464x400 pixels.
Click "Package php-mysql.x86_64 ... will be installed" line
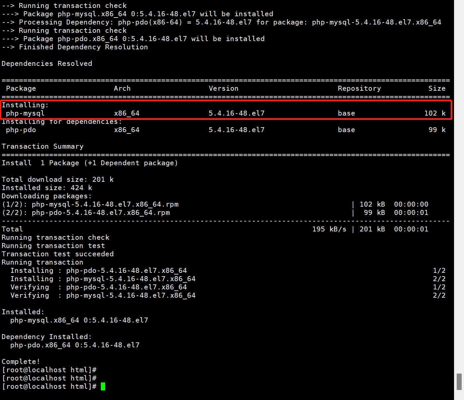coord(138,14)
